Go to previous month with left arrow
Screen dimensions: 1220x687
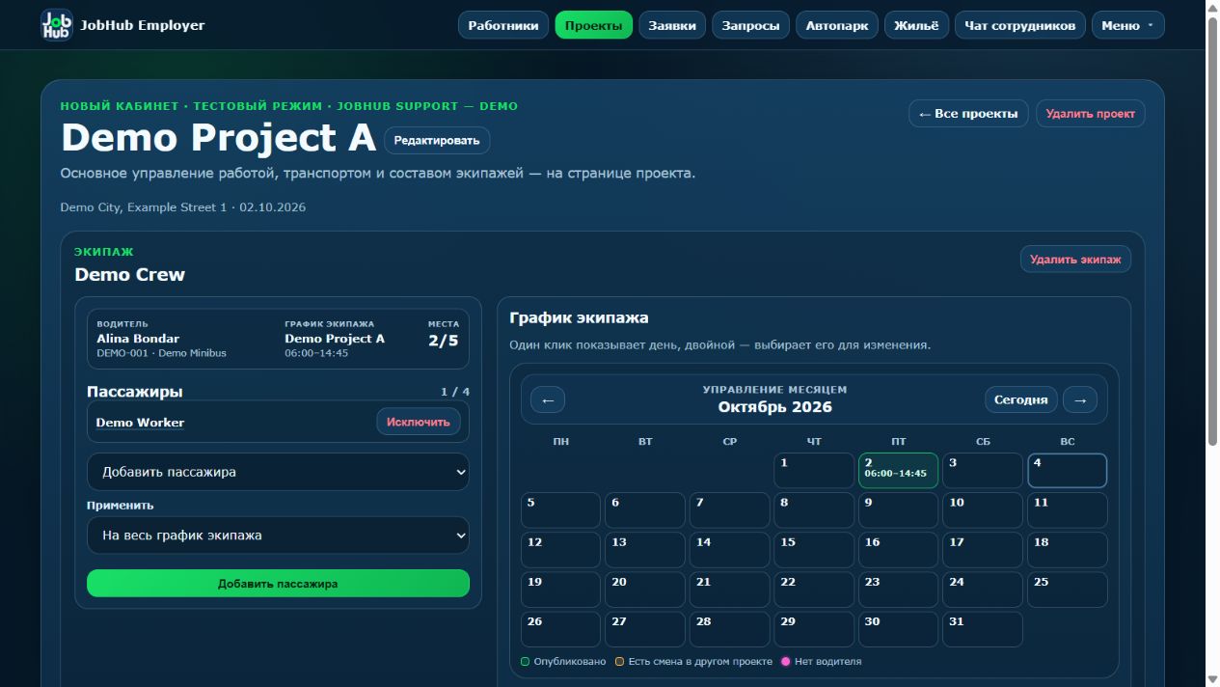(548, 399)
